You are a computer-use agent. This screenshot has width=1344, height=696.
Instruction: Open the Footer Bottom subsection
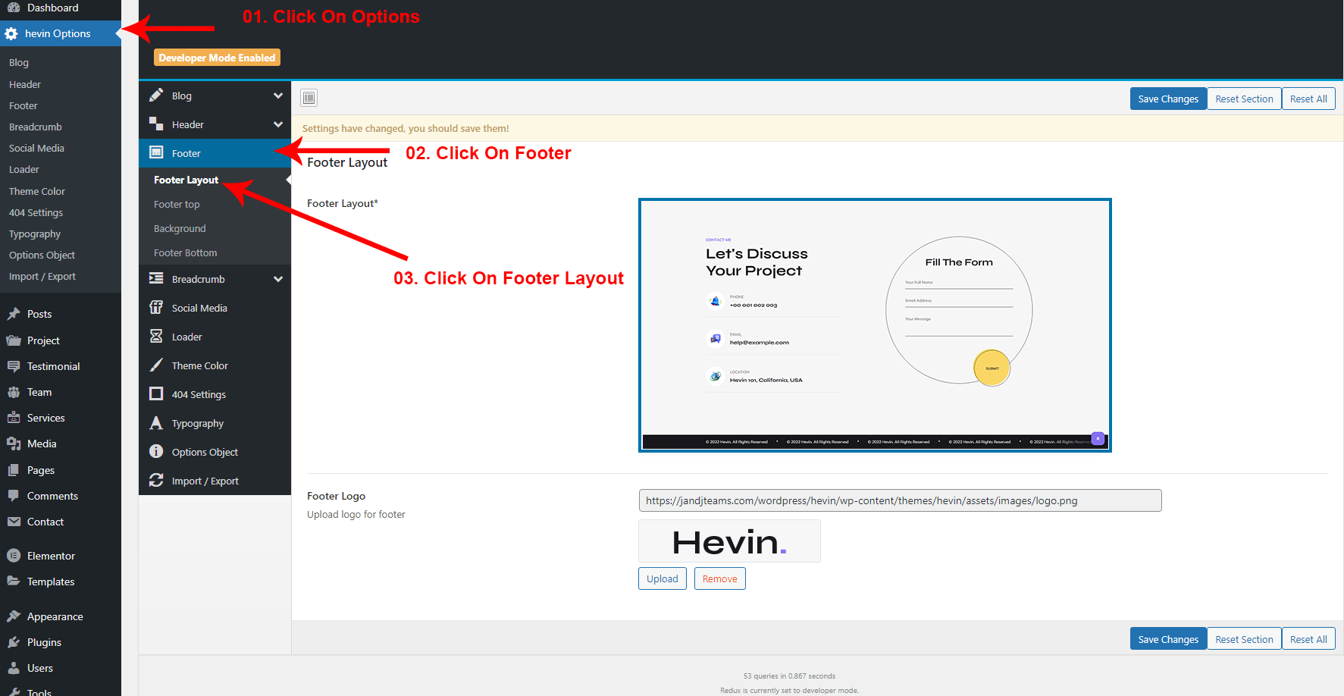[x=185, y=252]
